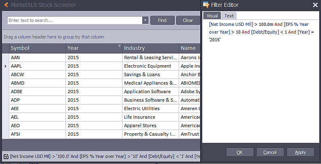
Task: Click the Electric Utilities industry cell
Action: (x=150, y=109)
